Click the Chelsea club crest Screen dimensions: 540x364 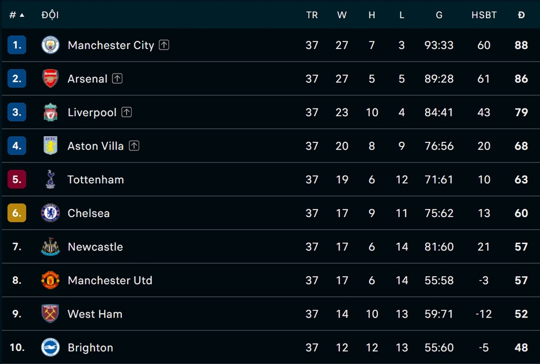coord(50,213)
